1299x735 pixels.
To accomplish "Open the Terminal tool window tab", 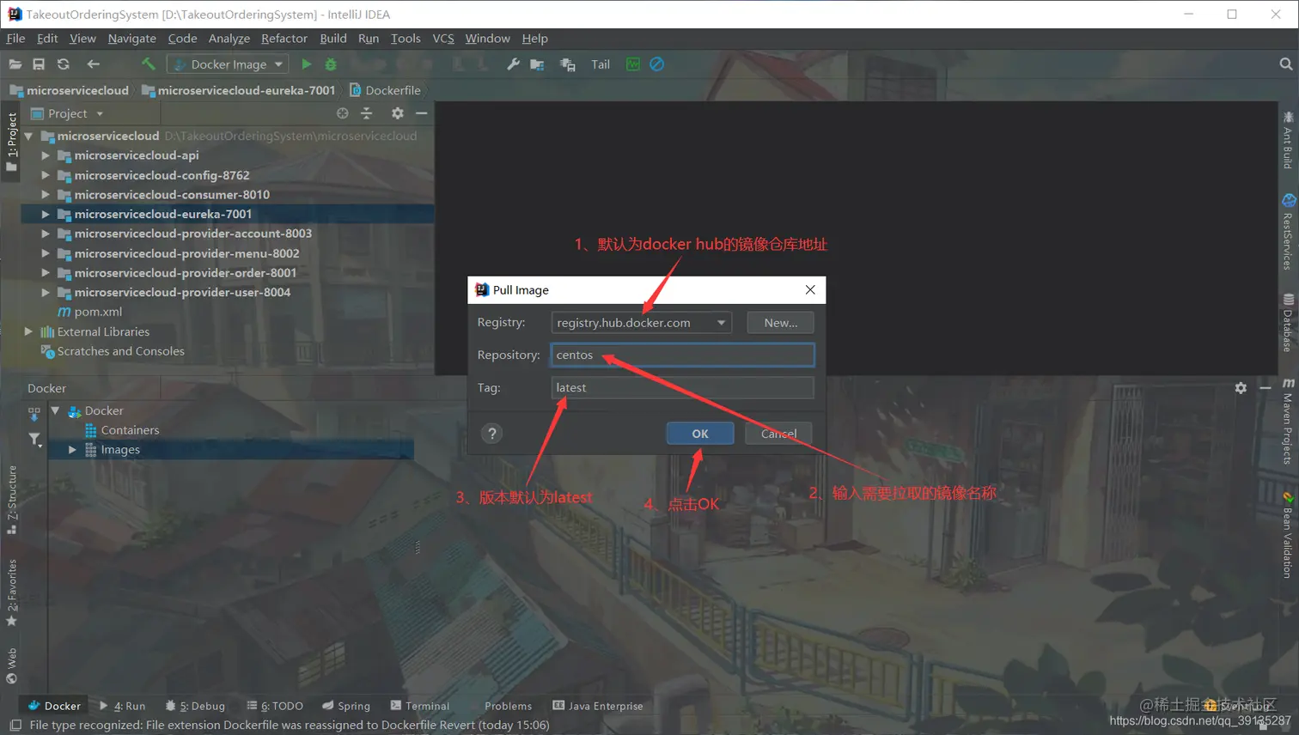I will click(x=420, y=706).
